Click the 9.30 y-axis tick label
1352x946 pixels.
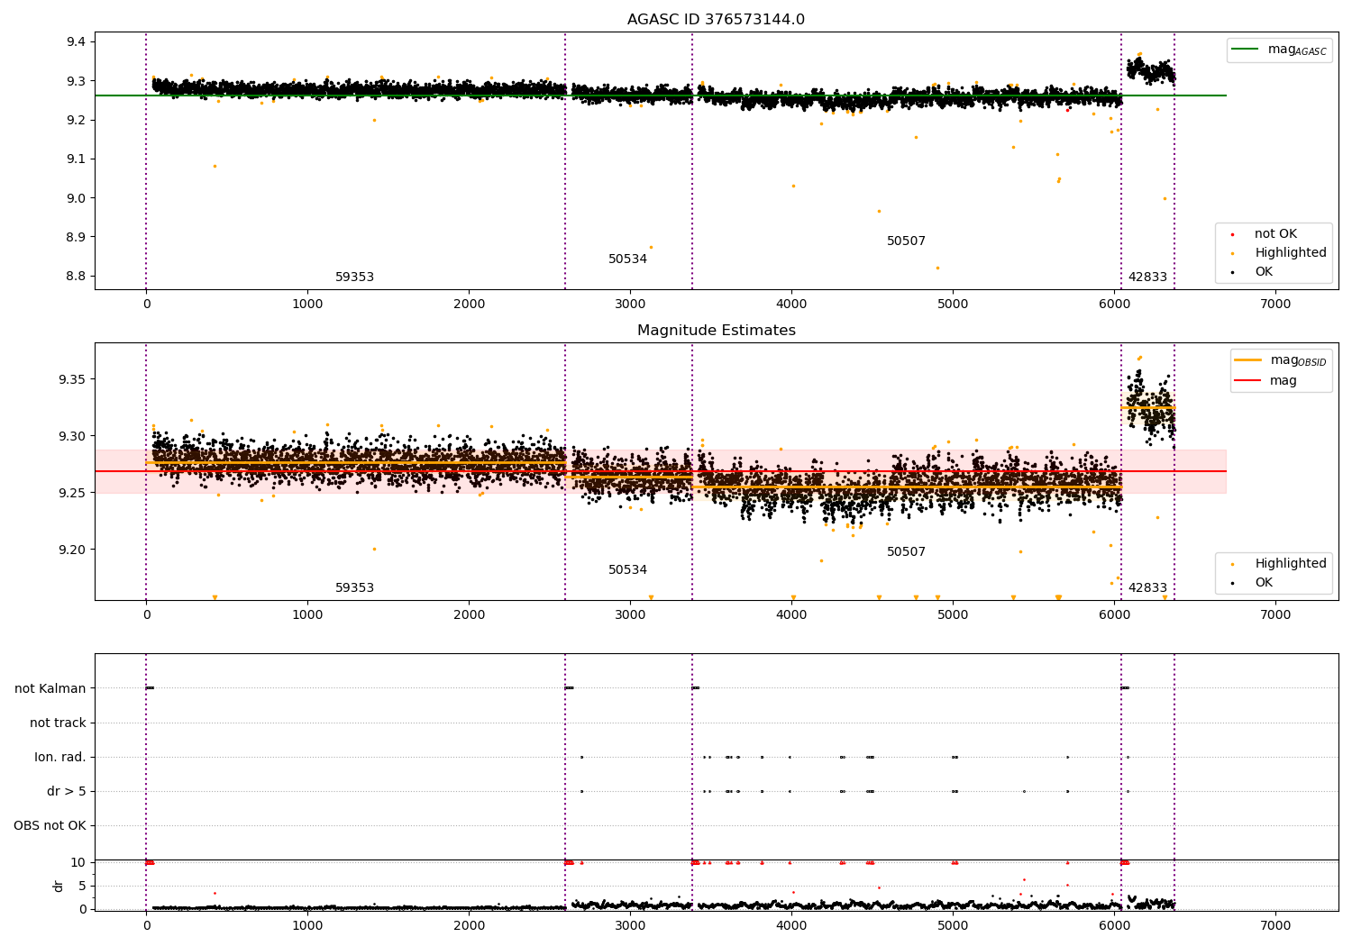coord(72,437)
